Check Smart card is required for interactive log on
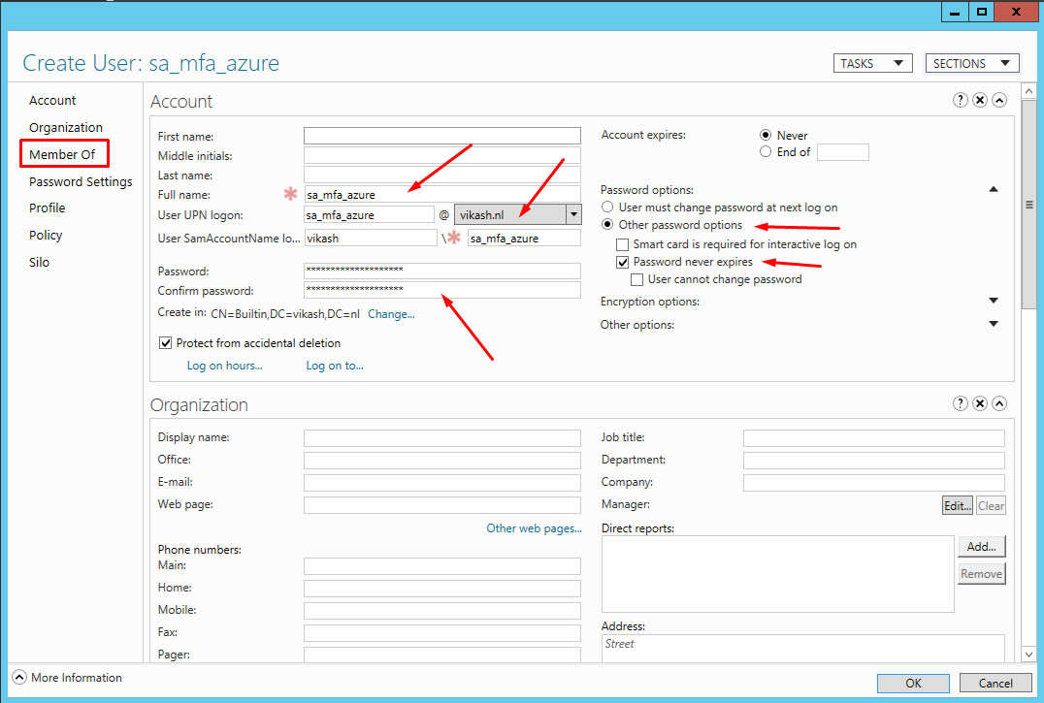This screenshot has height=703, width=1044. click(622, 244)
